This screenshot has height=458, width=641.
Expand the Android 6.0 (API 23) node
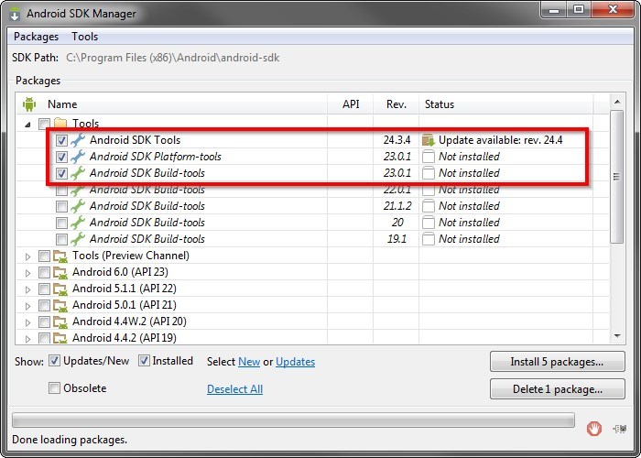pos(27,273)
